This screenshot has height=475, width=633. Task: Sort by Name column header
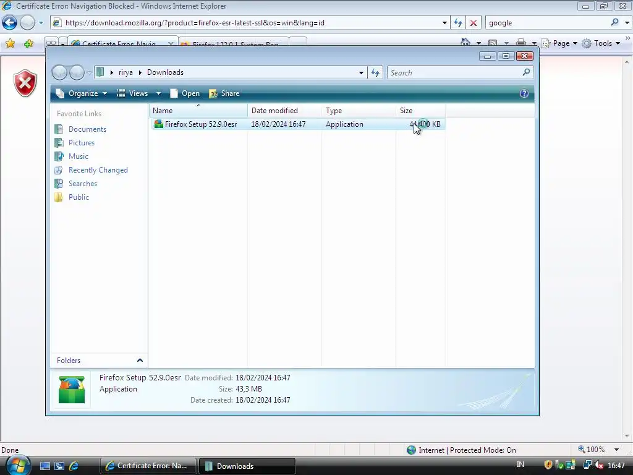pos(198,111)
